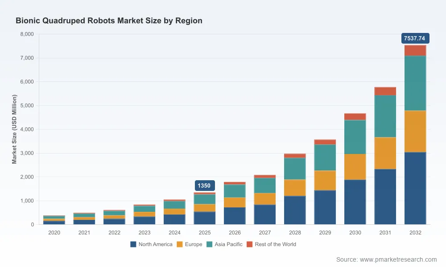The height and width of the screenshot is (267, 446).
Task: Click the 2027 x-axis label
Action: click(x=265, y=233)
